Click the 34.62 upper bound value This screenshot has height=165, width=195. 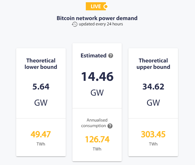coord(153,87)
